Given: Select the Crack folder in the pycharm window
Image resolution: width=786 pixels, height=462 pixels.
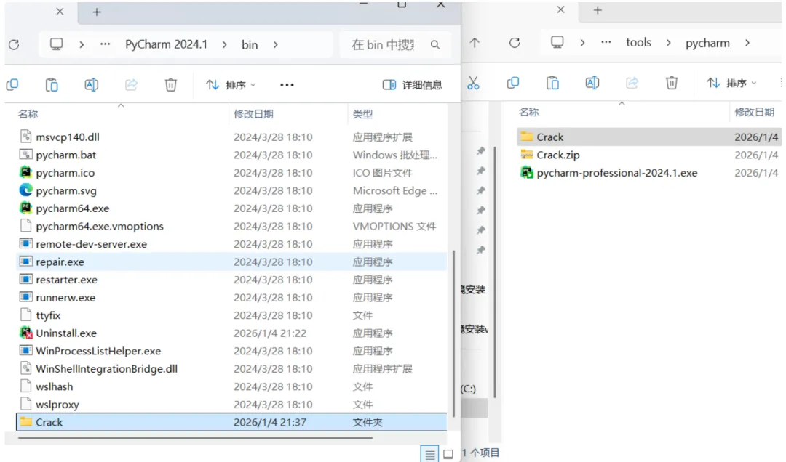Looking at the screenshot, I should point(649,137).
